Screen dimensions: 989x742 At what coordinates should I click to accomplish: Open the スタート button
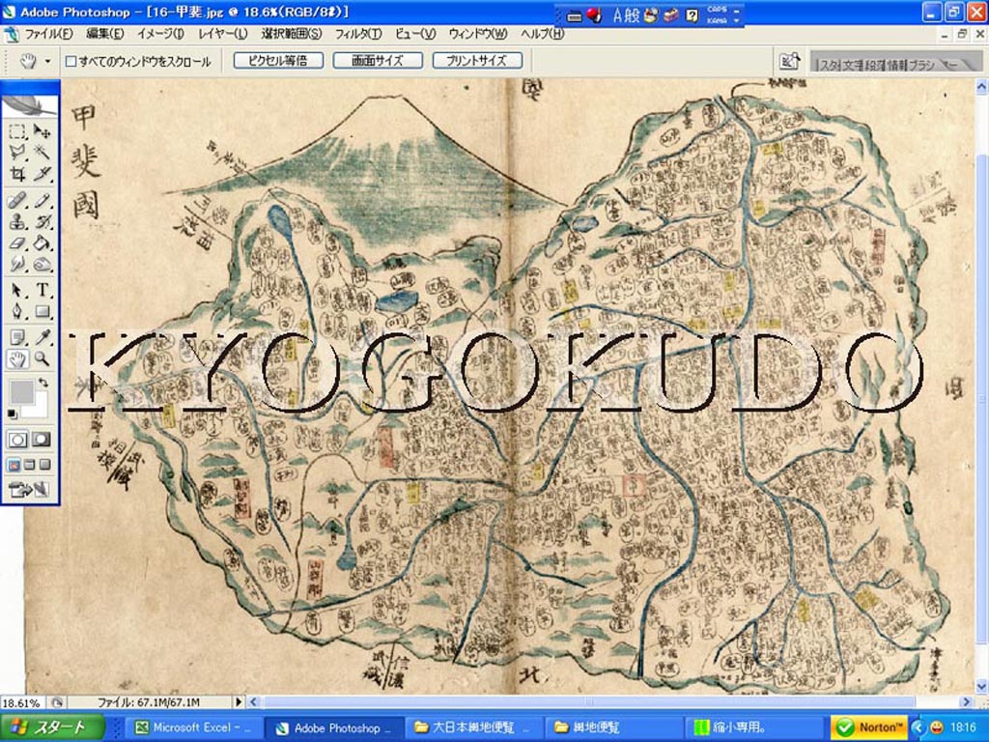click(52, 728)
